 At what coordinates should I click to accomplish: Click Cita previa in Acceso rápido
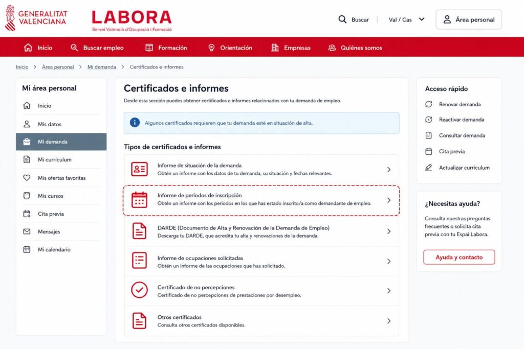(x=445, y=151)
